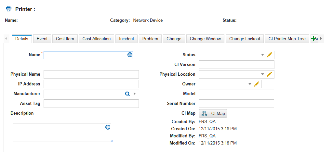Click the green plus add-tab icon

tap(314, 39)
